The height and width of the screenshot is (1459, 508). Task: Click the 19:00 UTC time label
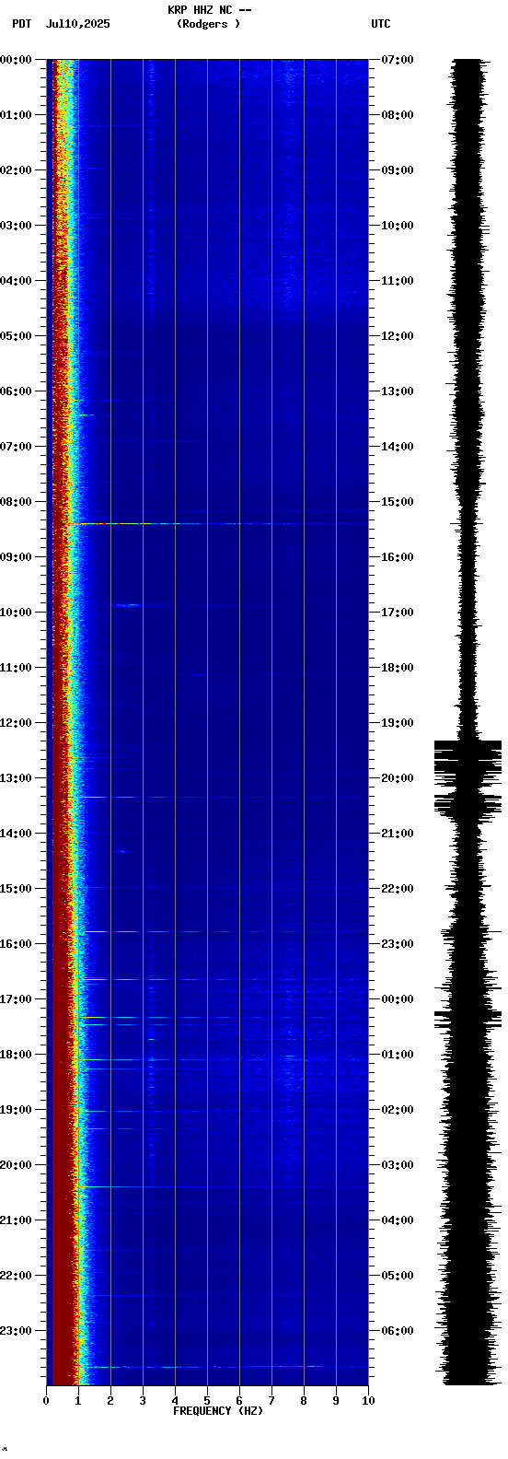coord(397,723)
